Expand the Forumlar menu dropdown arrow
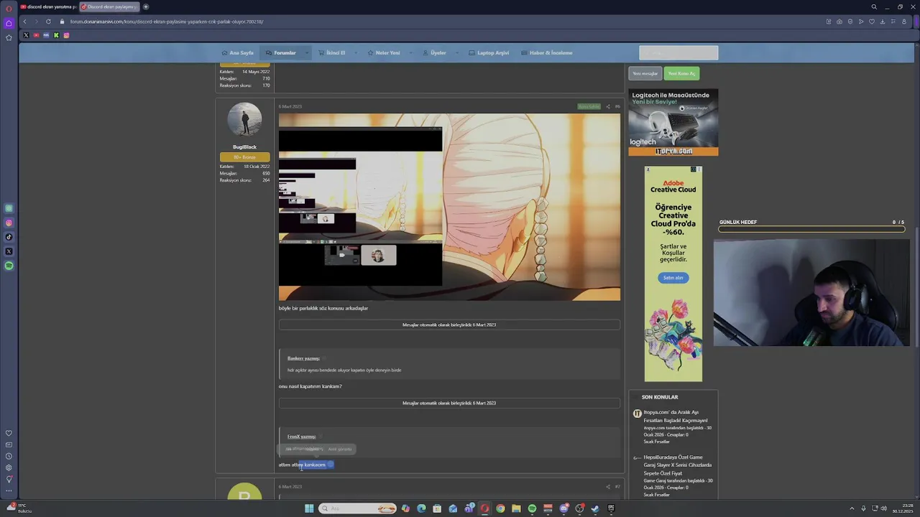The image size is (920, 517). click(306, 52)
